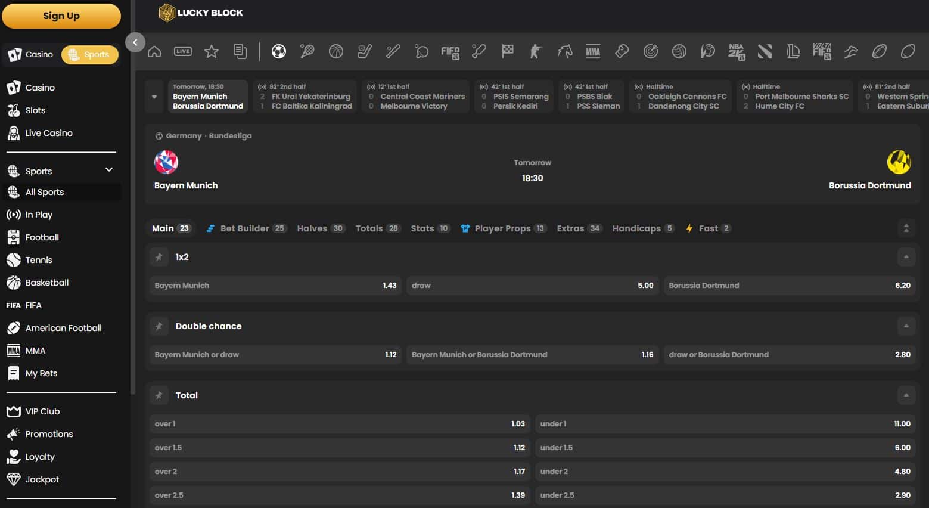929x508 pixels.
Task: Select the NBA 2K icon
Action: tap(737, 52)
